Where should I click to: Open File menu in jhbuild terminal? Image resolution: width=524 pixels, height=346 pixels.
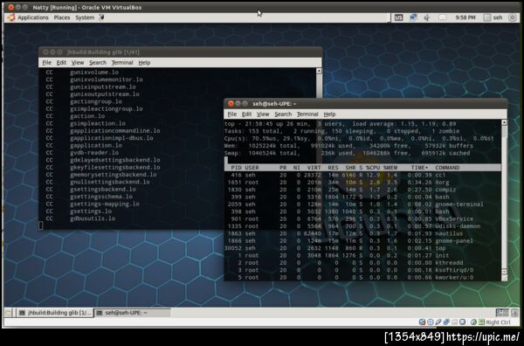click(x=47, y=63)
